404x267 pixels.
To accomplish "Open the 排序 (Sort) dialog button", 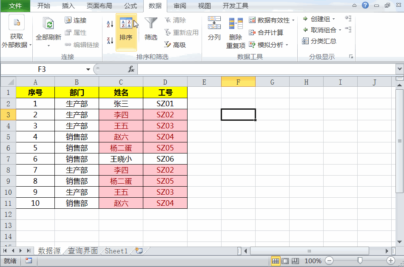I will pos(126,32).
